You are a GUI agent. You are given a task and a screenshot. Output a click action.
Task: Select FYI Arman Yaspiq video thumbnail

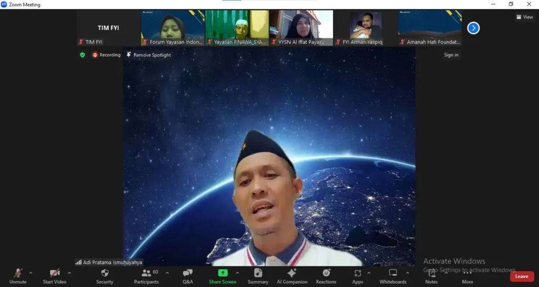(x=366, y=28)
